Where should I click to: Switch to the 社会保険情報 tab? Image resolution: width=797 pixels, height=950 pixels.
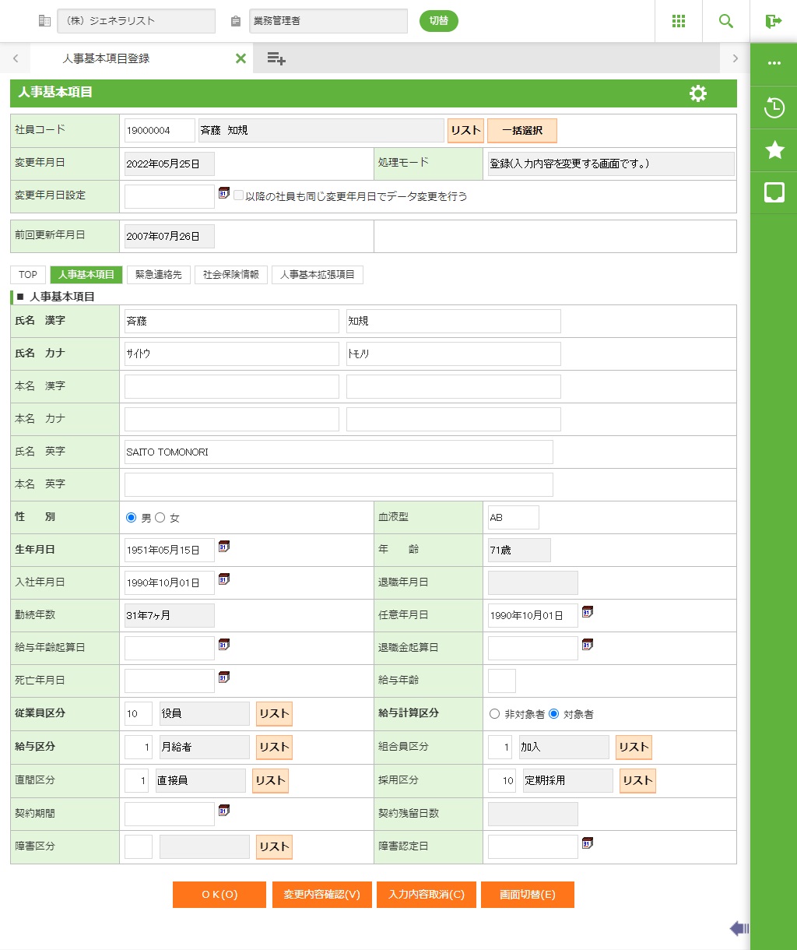pos(230,275)
